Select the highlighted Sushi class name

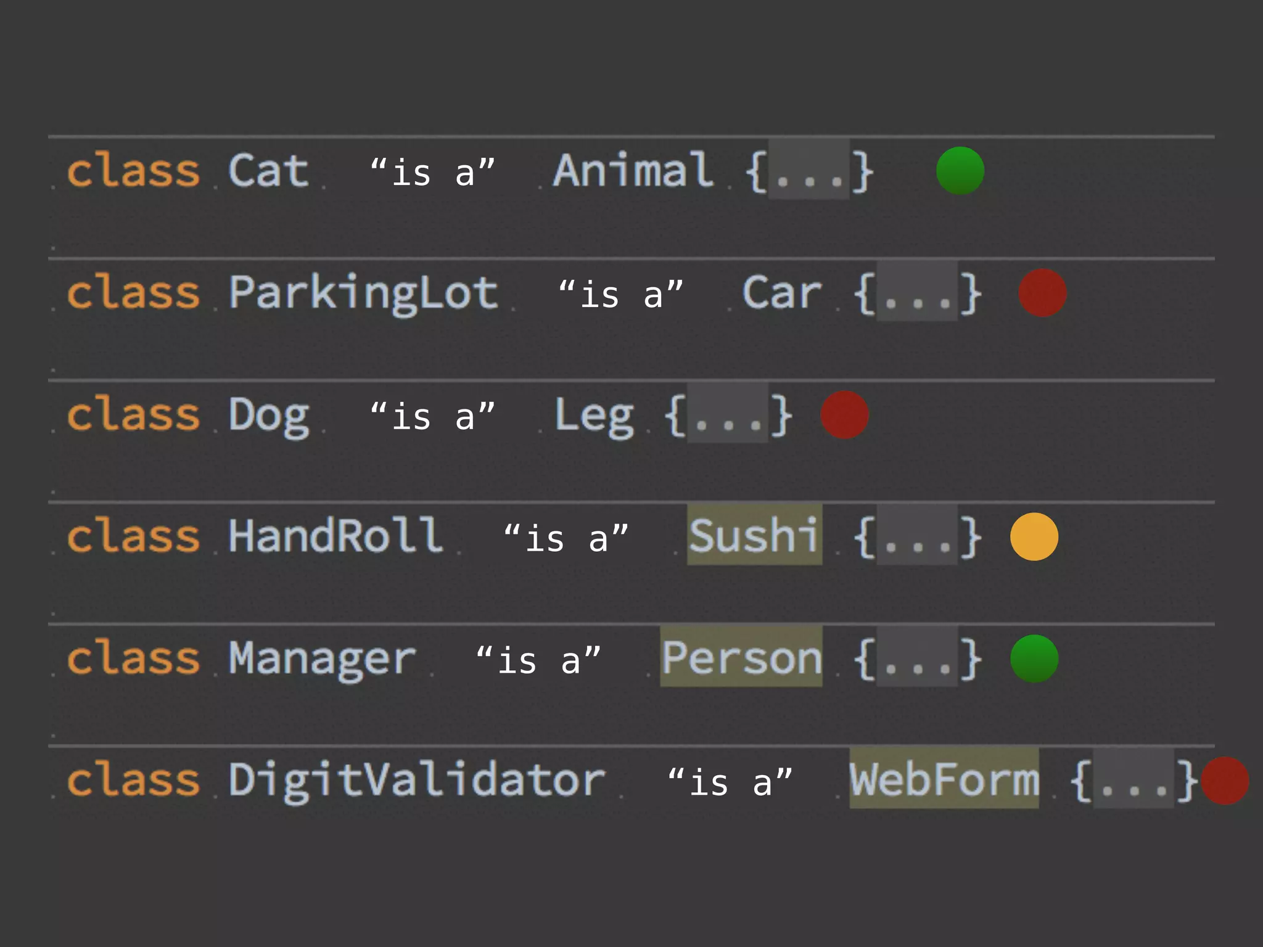[754, 535]
